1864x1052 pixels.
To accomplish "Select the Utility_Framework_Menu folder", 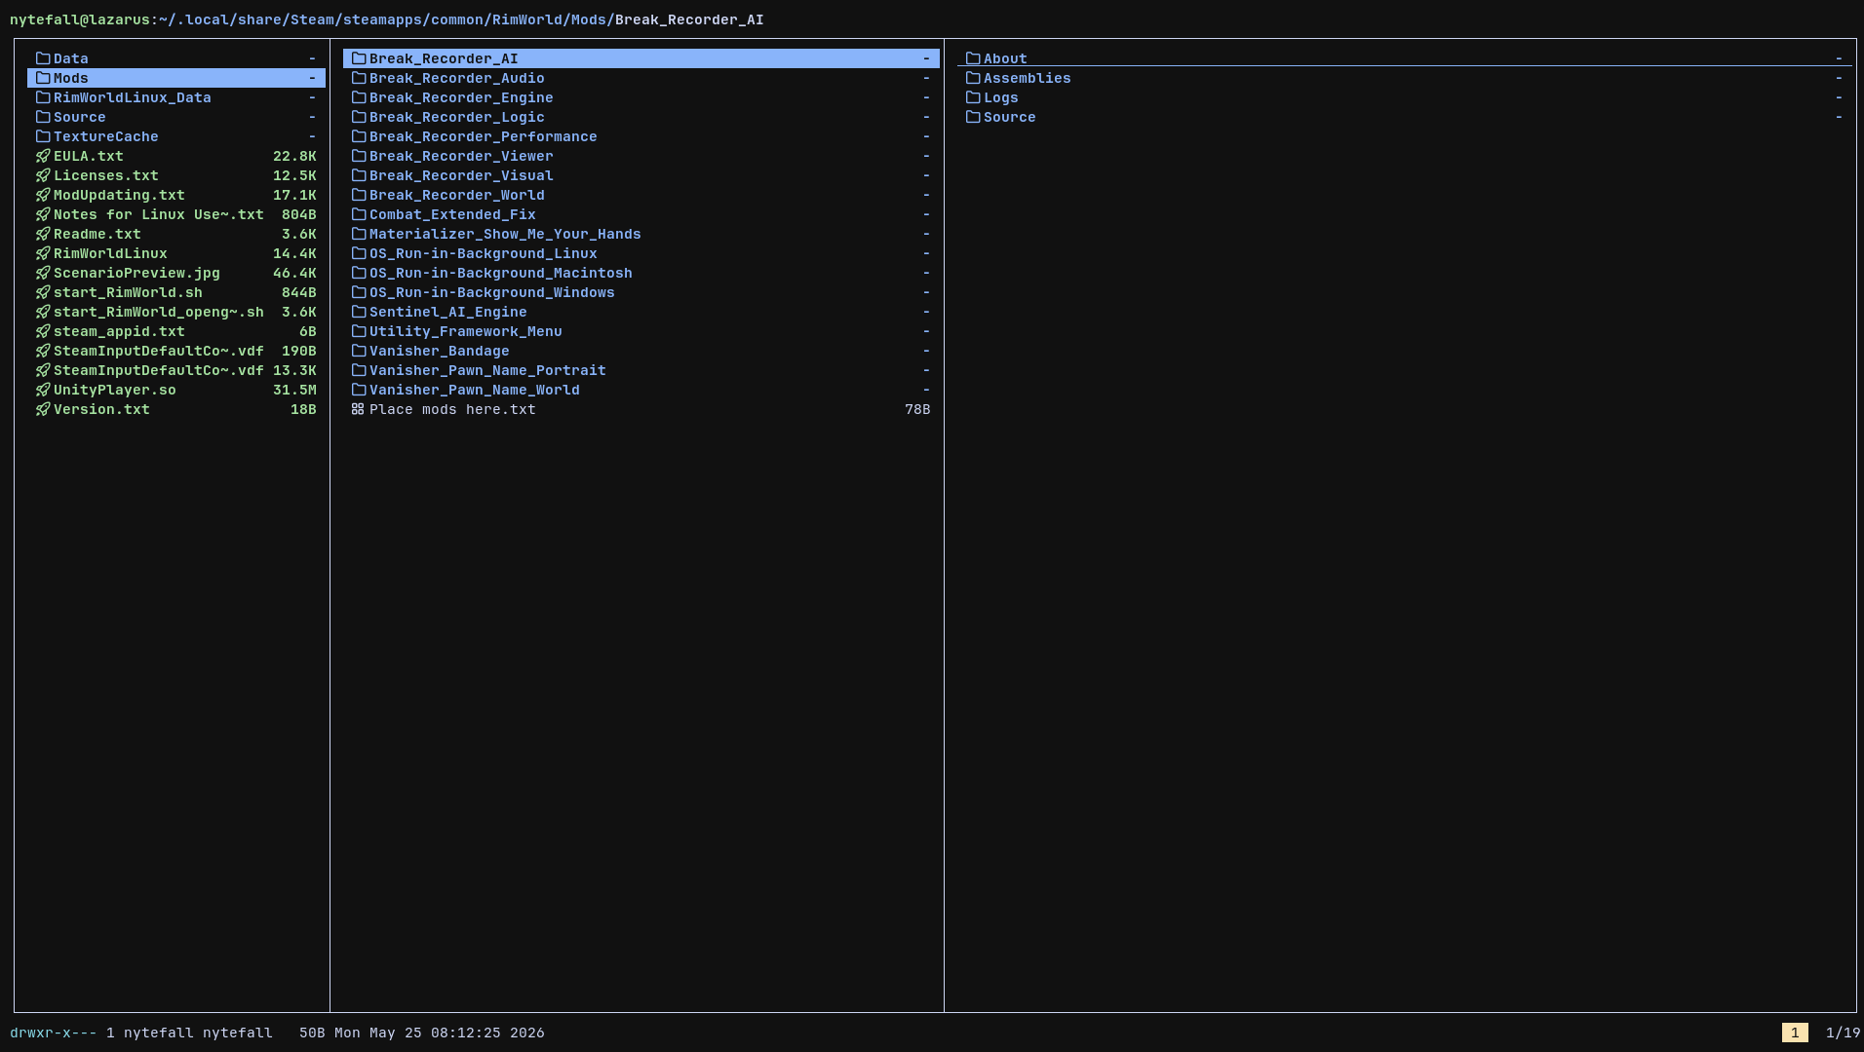I will 641,331.
